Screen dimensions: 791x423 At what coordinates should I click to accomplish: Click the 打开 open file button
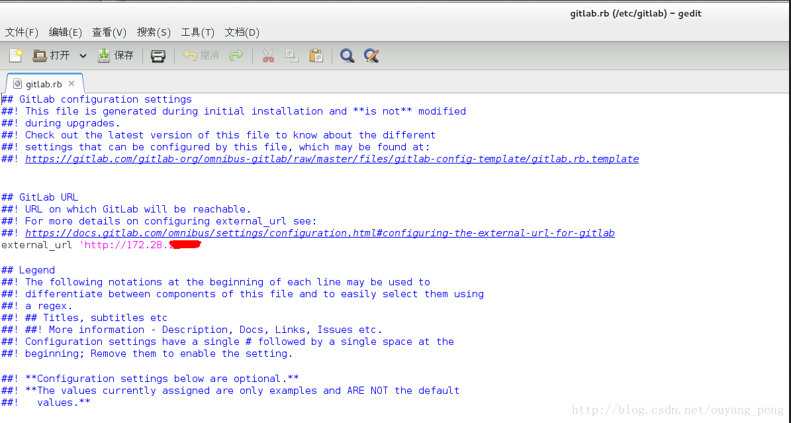pyautogui.click(x=51, y=56)
